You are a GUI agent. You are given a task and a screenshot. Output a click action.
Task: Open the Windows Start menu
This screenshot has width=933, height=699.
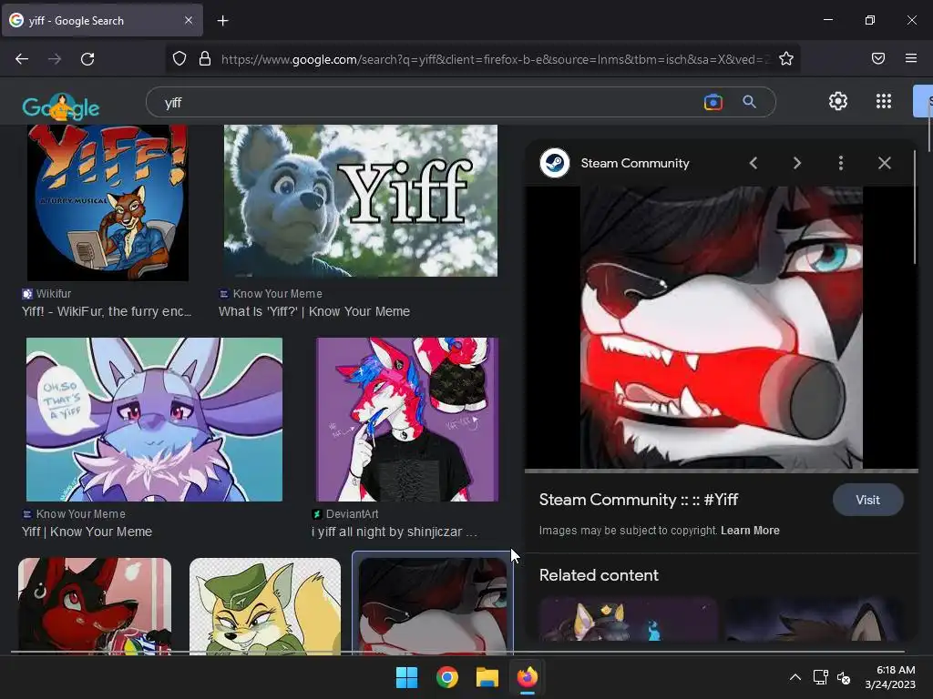(407, 677)
